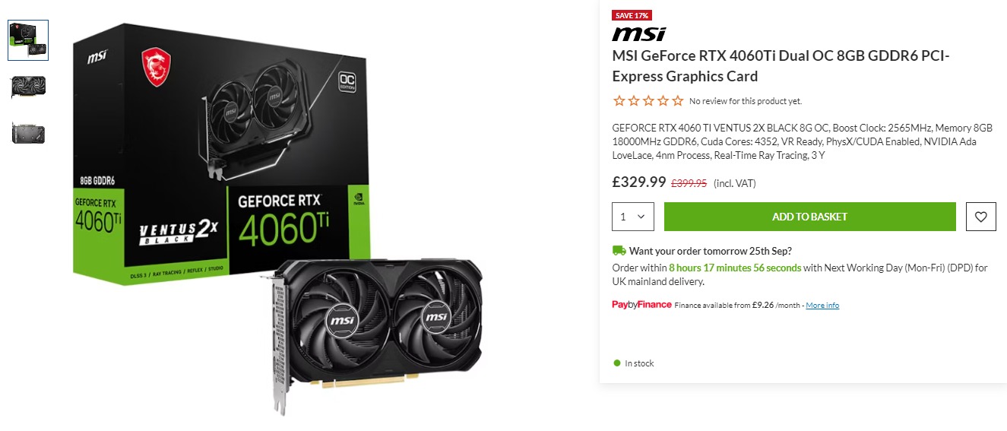Screen dimensions: 1007x431
Task: Add the graphics card to basket
Action: tap(809, 217)
